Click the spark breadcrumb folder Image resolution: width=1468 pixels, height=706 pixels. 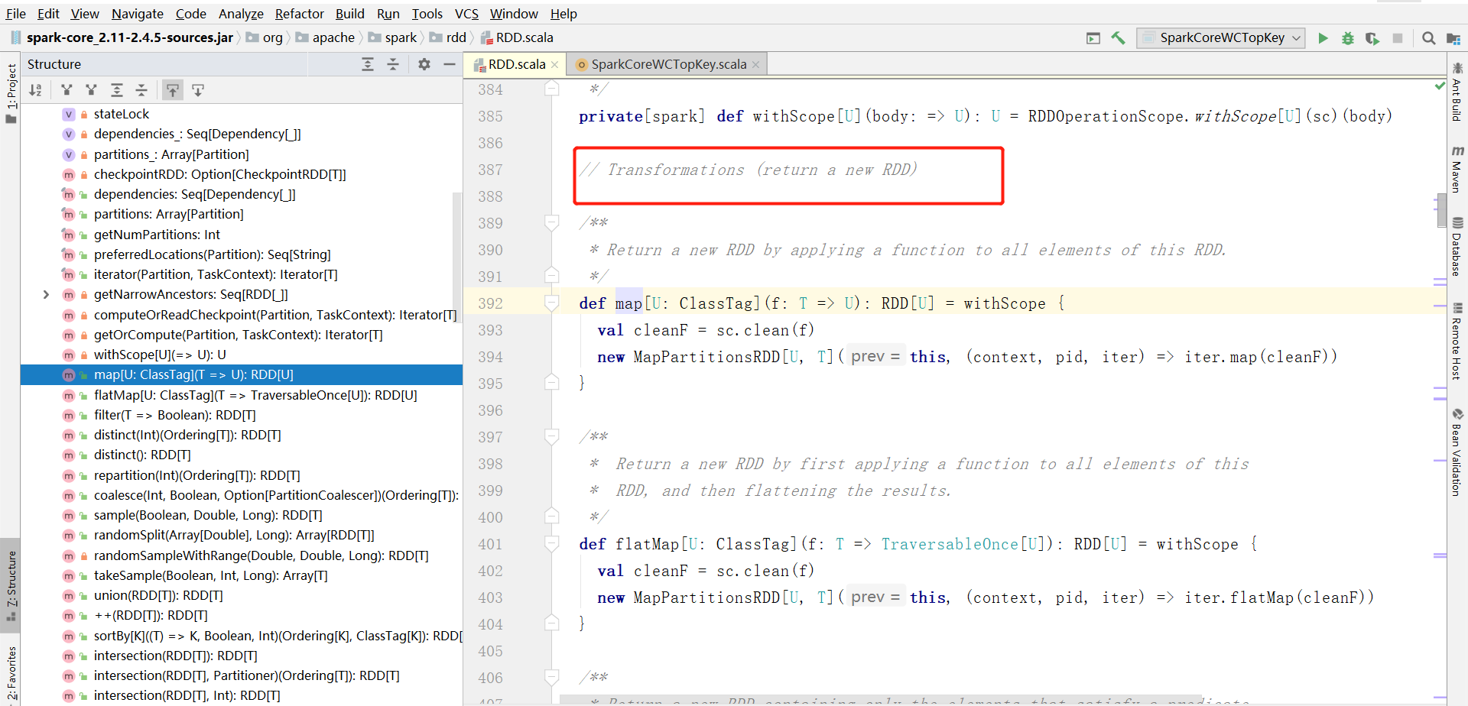393,37
